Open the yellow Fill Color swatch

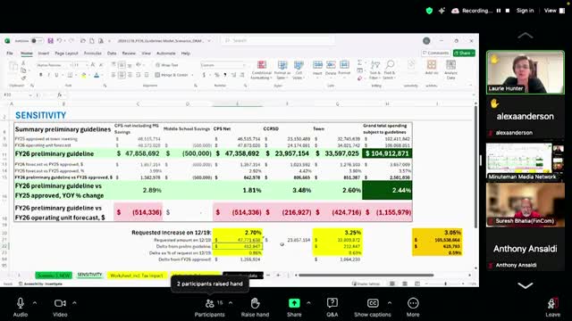tap(83, 75)
